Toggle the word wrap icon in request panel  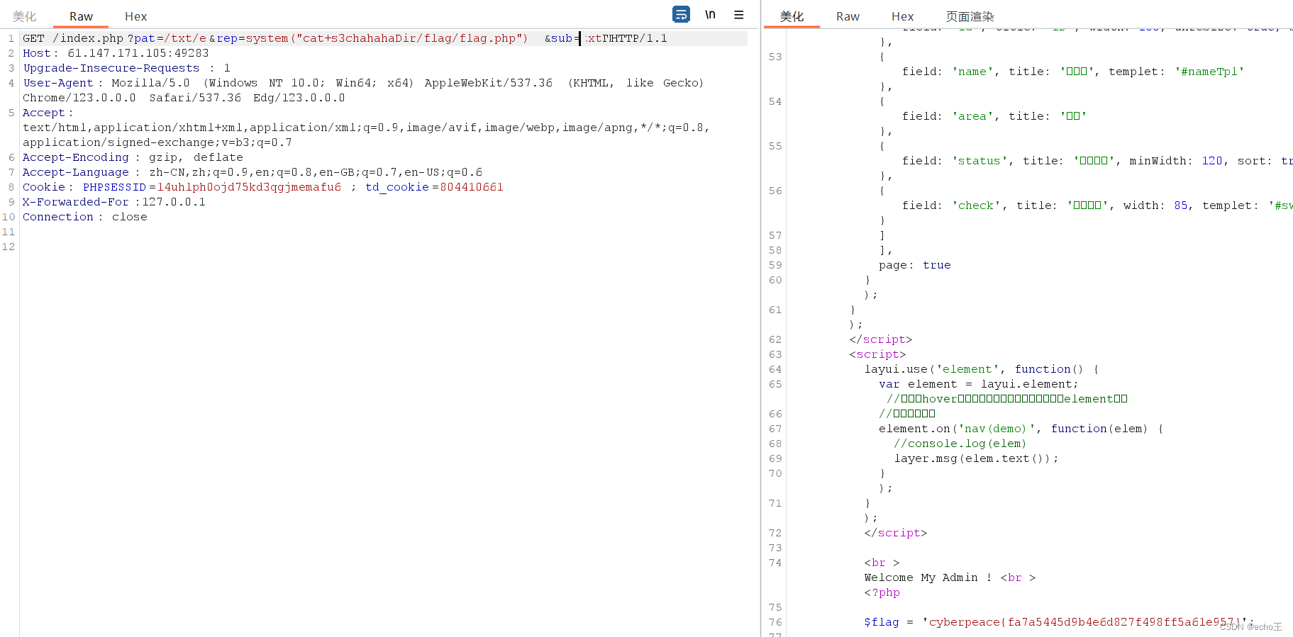681,14
